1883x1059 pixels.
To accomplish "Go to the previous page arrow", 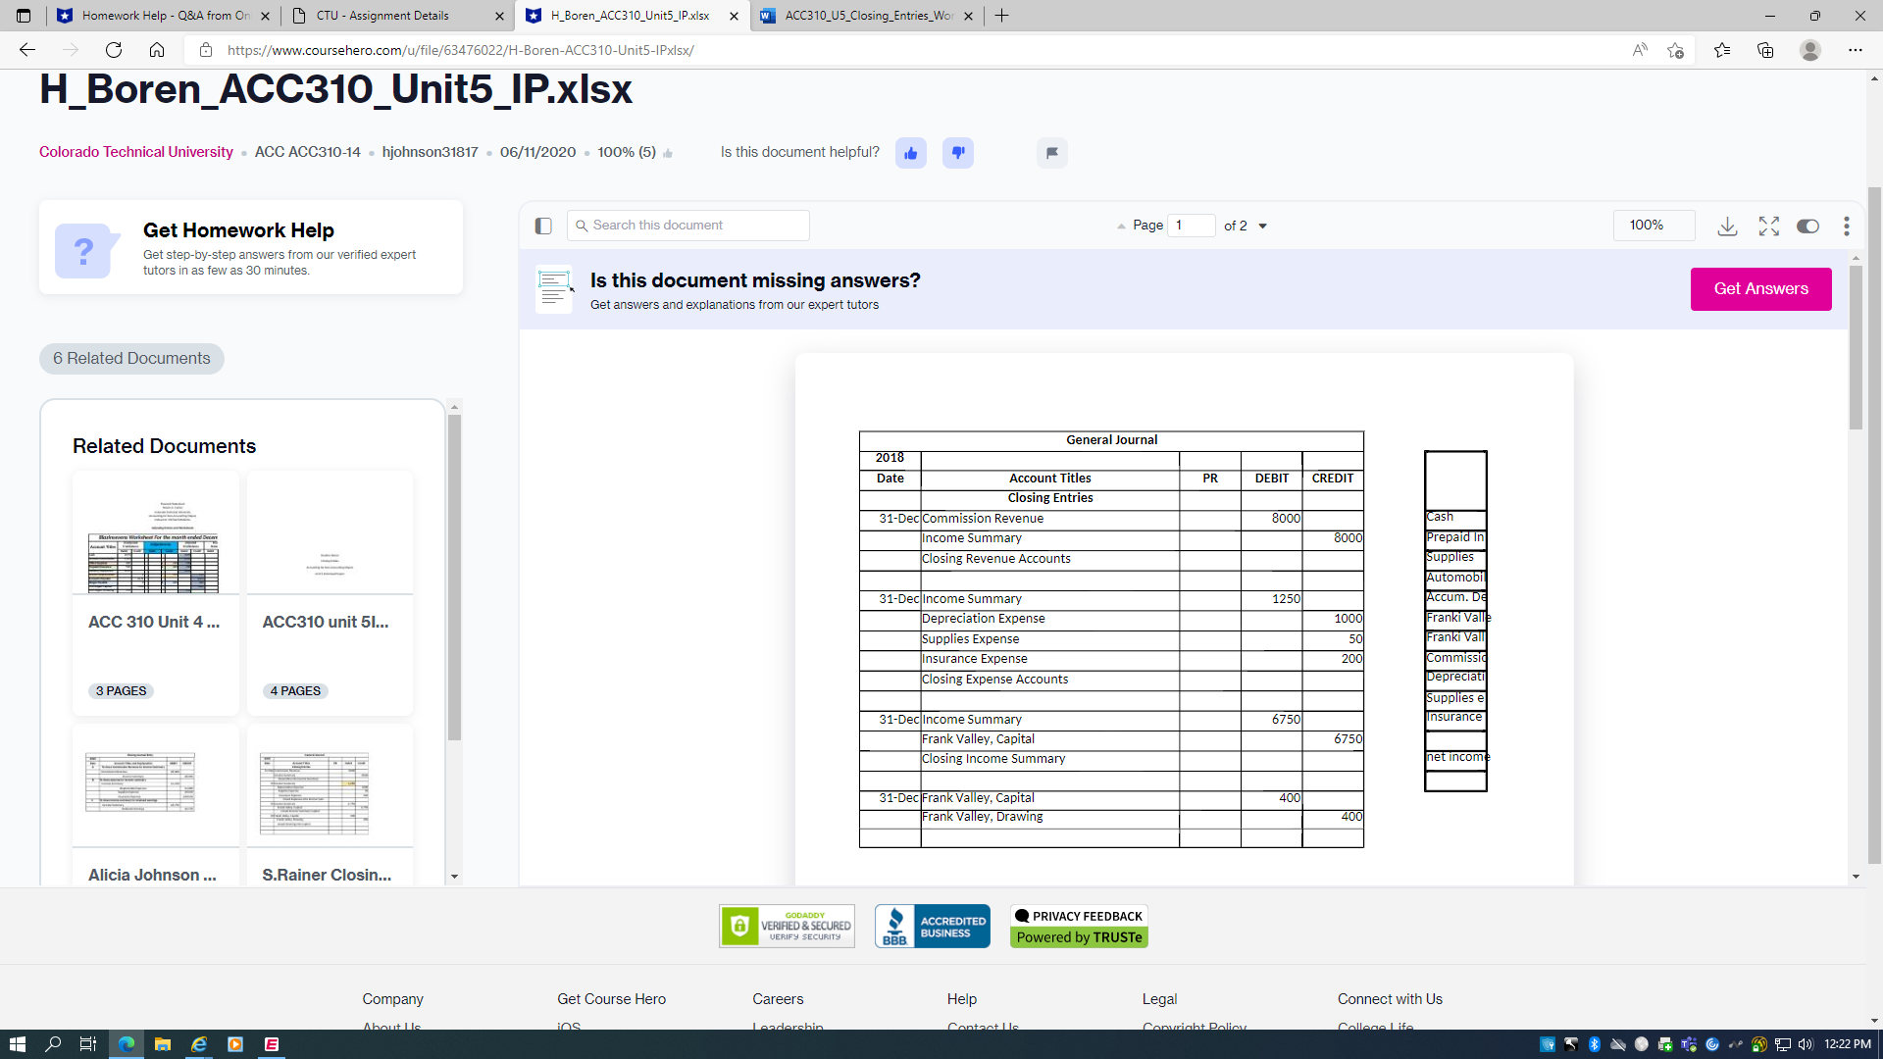I will pyautogui.click(x=1121, y=227).
